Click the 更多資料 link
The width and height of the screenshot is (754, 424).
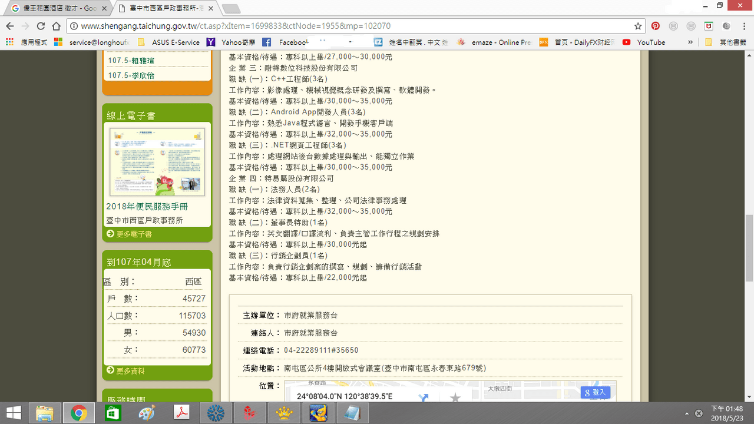125,370
